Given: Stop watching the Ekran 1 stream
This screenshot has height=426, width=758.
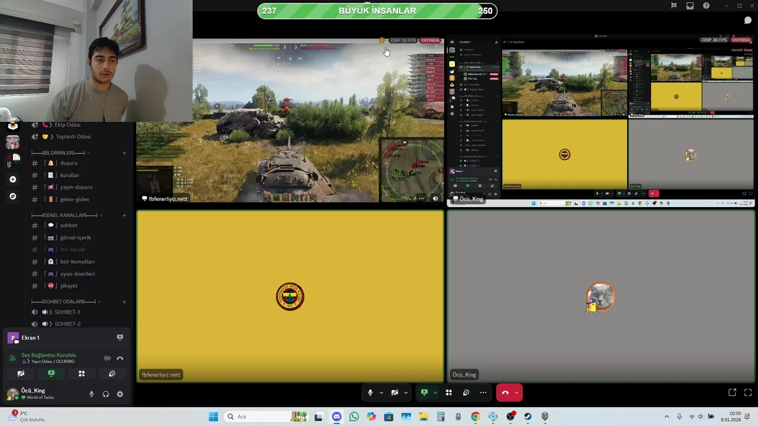Looking at the screenshot, I should click(x=120, y=337).
